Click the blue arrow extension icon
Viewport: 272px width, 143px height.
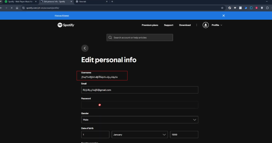click(x=246, y=8)
